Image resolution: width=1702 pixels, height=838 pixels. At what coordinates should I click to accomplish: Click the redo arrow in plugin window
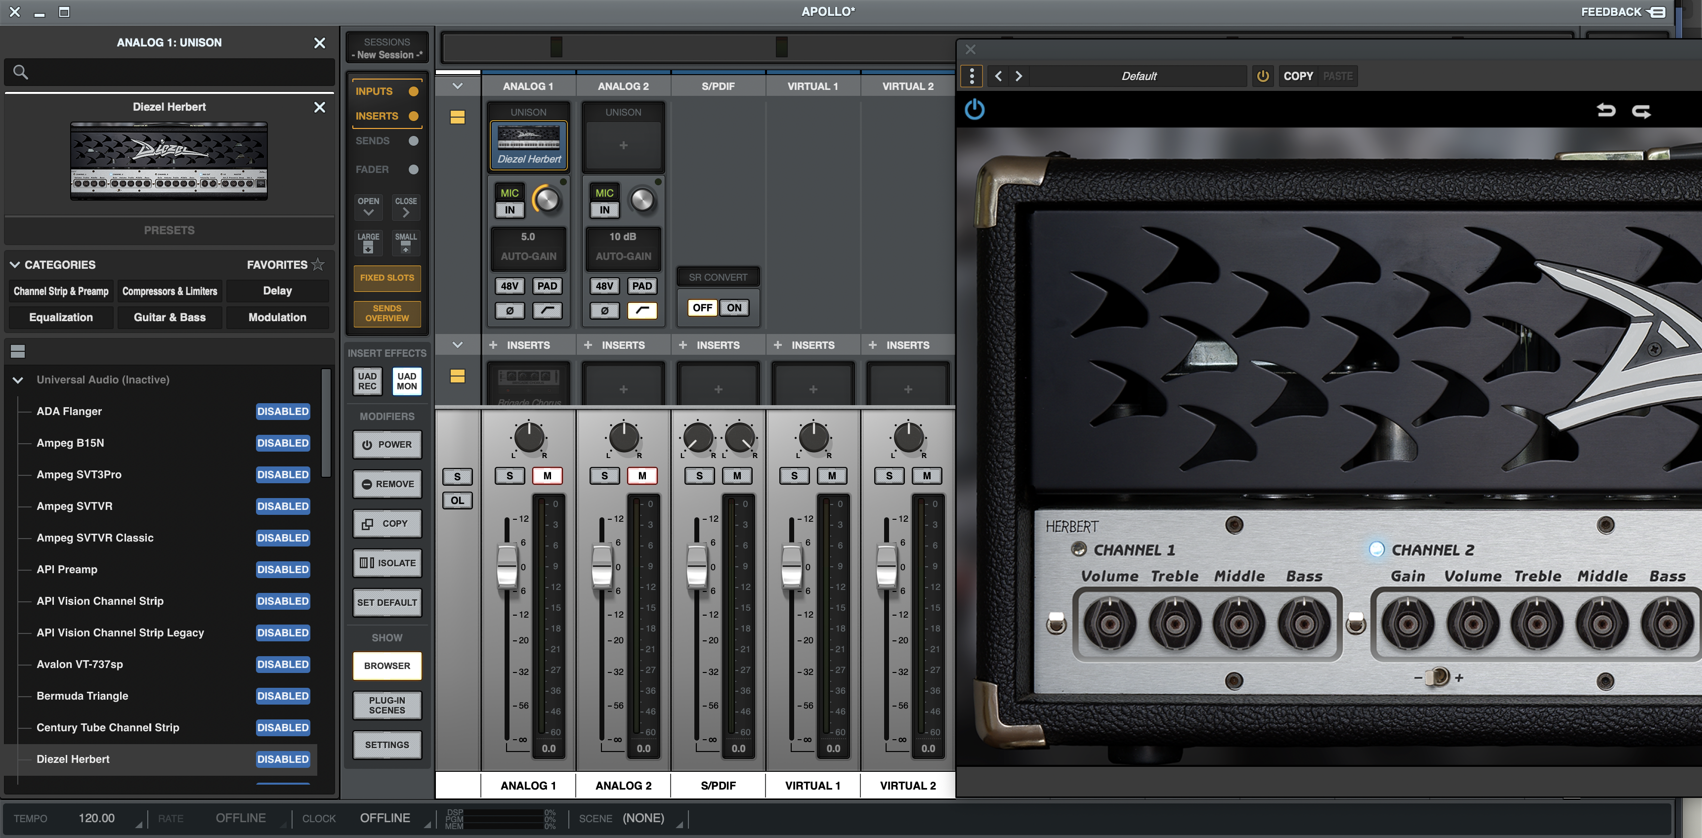click(1641, 110)
